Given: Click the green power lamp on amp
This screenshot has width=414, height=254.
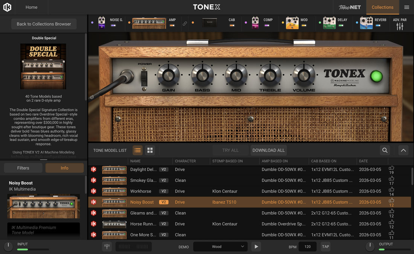Looking at the screenshot, I should click(376, 76).
